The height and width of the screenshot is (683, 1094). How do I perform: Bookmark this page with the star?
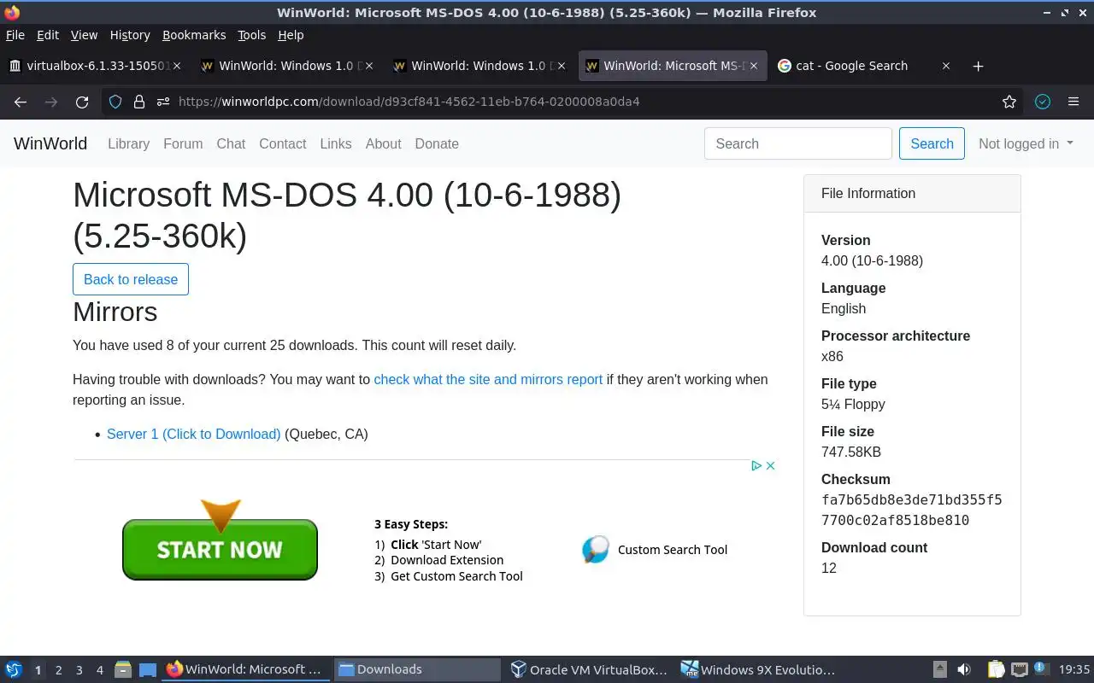1009,102
